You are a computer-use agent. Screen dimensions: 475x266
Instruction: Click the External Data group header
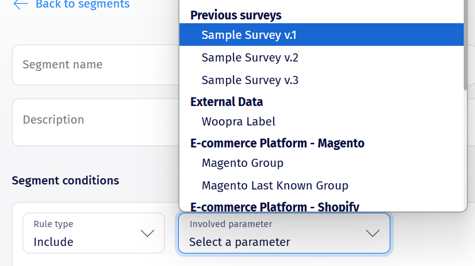pos(227,102)
